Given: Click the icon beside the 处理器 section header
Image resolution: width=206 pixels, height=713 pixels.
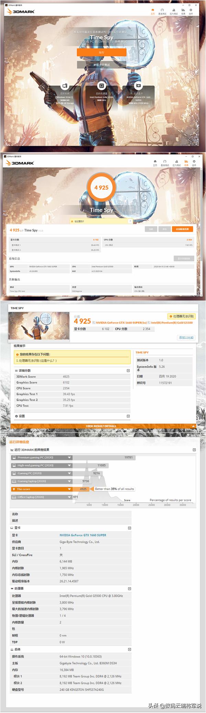Looking at the screenshot, I should tap(12, 588).
